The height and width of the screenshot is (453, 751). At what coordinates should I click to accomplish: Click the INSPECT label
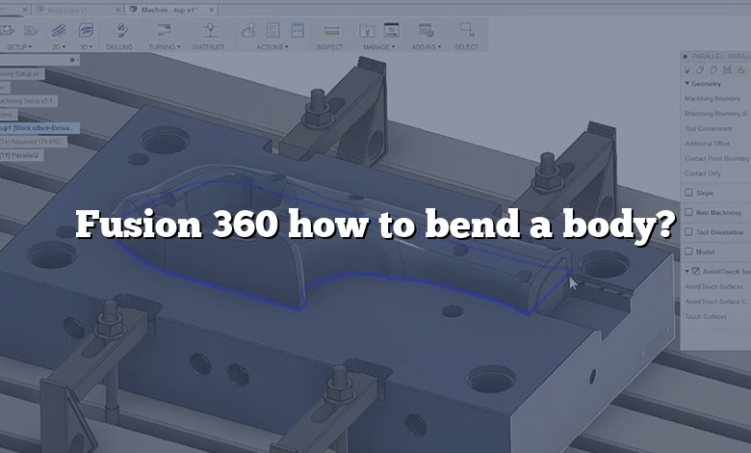[330, 47]
